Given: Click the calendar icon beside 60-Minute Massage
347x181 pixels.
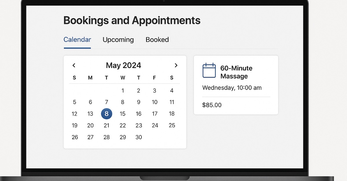Looking at the screenshot, I should (209, 71).
